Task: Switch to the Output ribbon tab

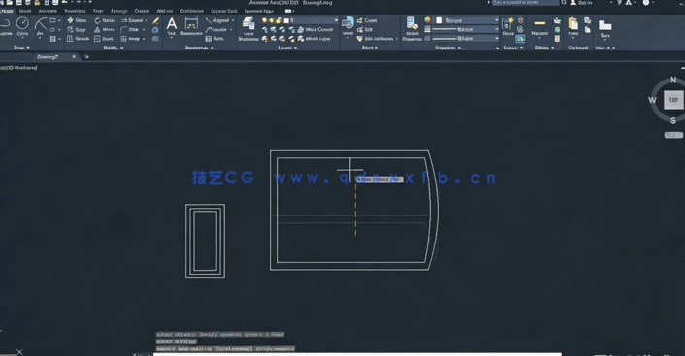Action: click(x=142, y=11)
